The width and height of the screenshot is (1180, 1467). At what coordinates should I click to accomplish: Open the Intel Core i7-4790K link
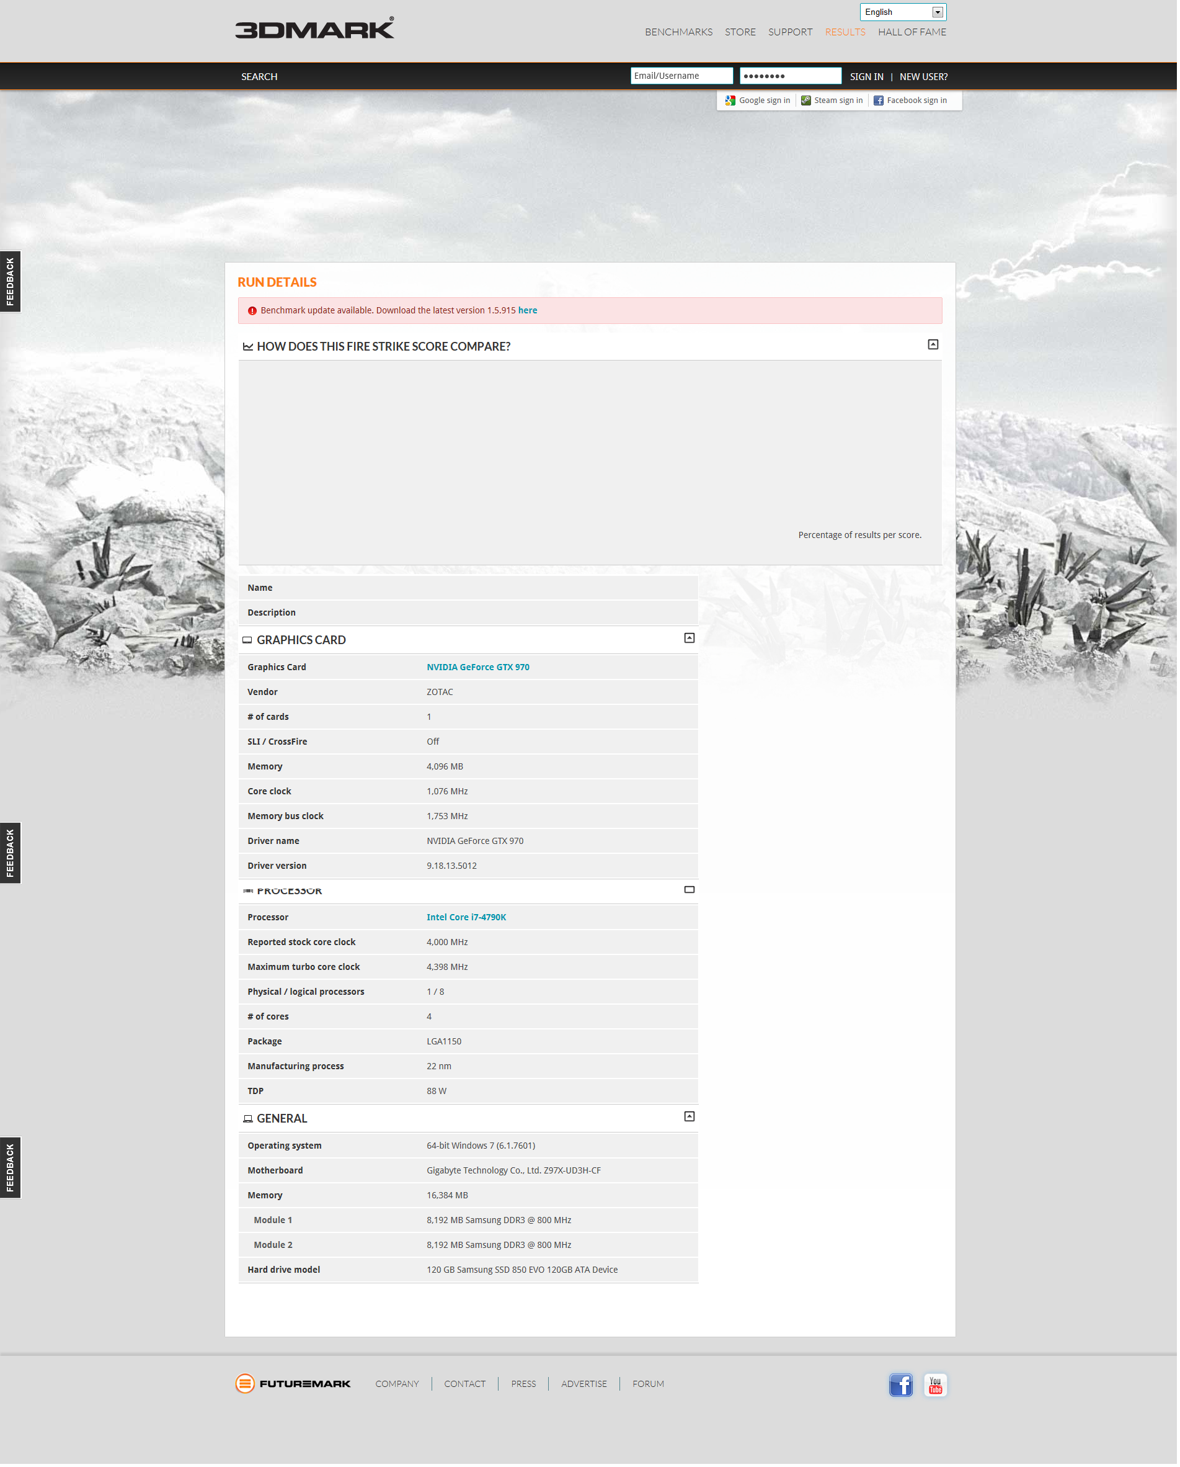click(466, 918)
